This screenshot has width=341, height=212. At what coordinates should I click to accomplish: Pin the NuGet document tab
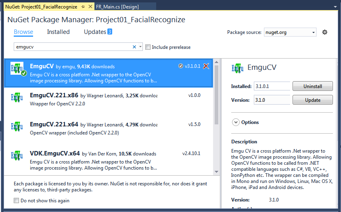[x=83, y=7]
